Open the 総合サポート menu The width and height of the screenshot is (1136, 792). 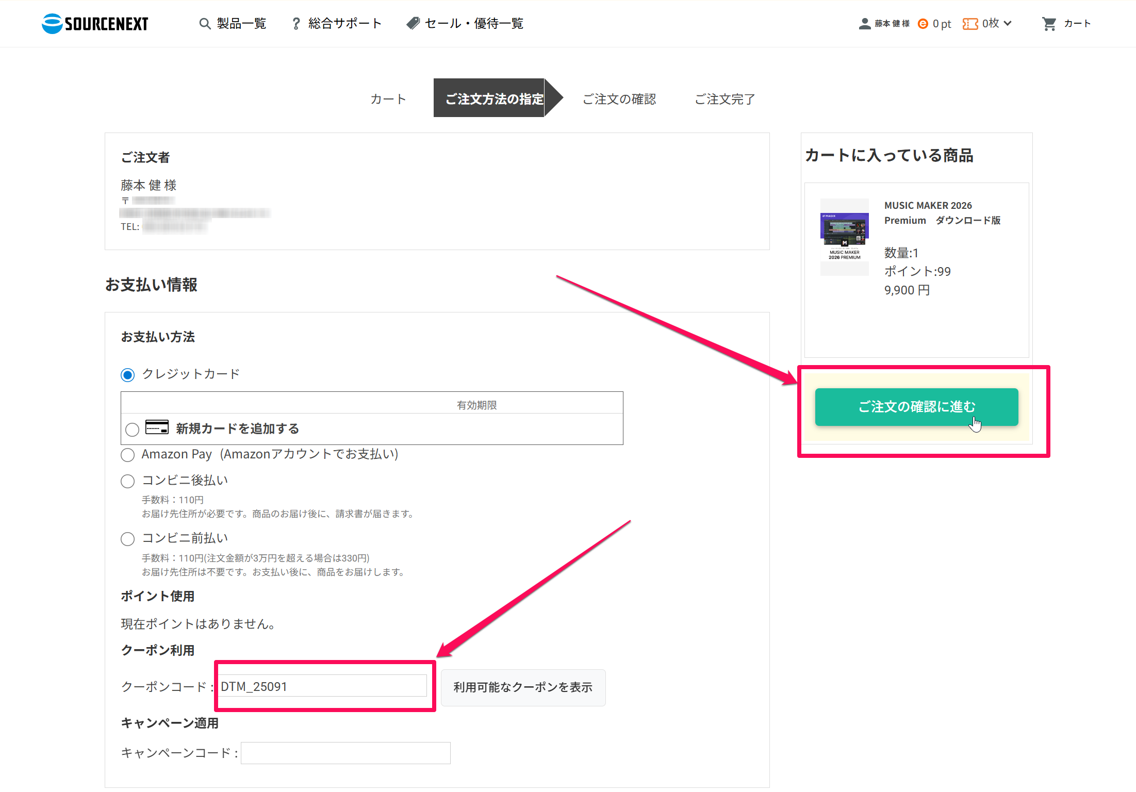[x=345, y=24]
